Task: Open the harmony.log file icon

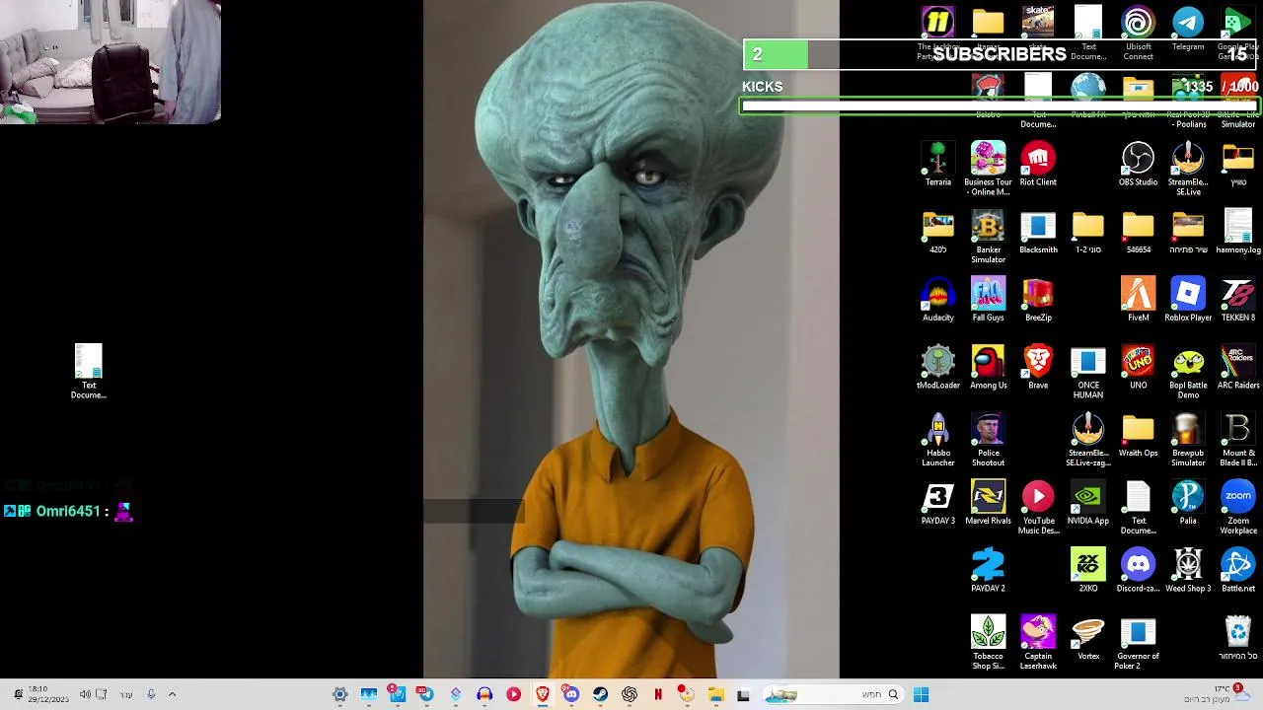Action: click(1237, 232)
